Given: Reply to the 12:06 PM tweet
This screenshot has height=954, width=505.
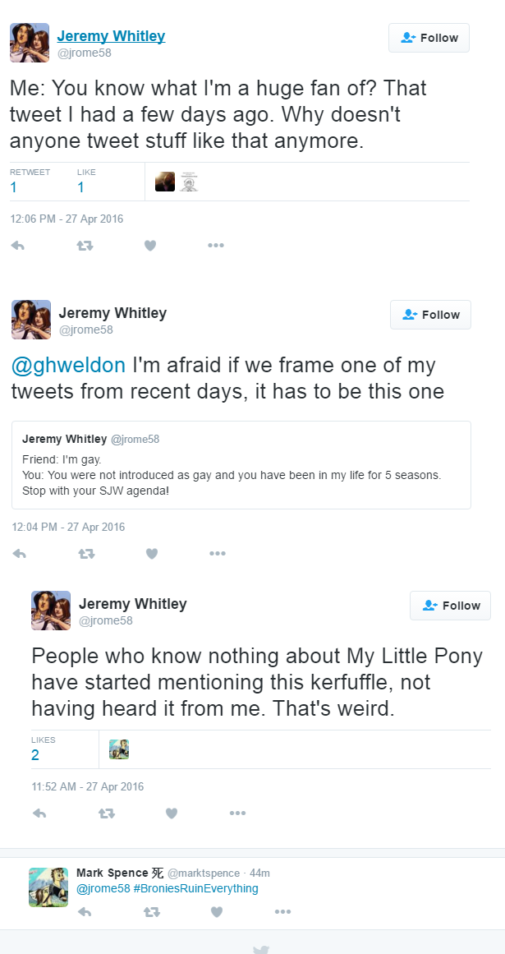Looking at the screenshot, I should [17, 245].
